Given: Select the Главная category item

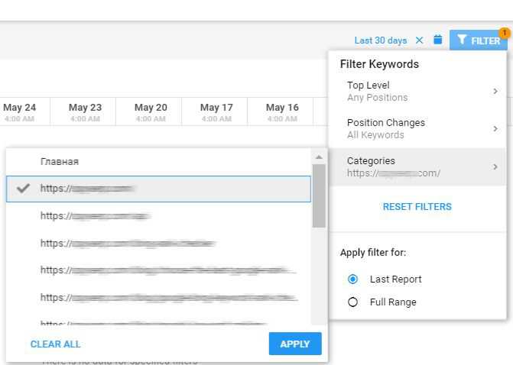Looking at the screenshot, I should coord(60,162).
